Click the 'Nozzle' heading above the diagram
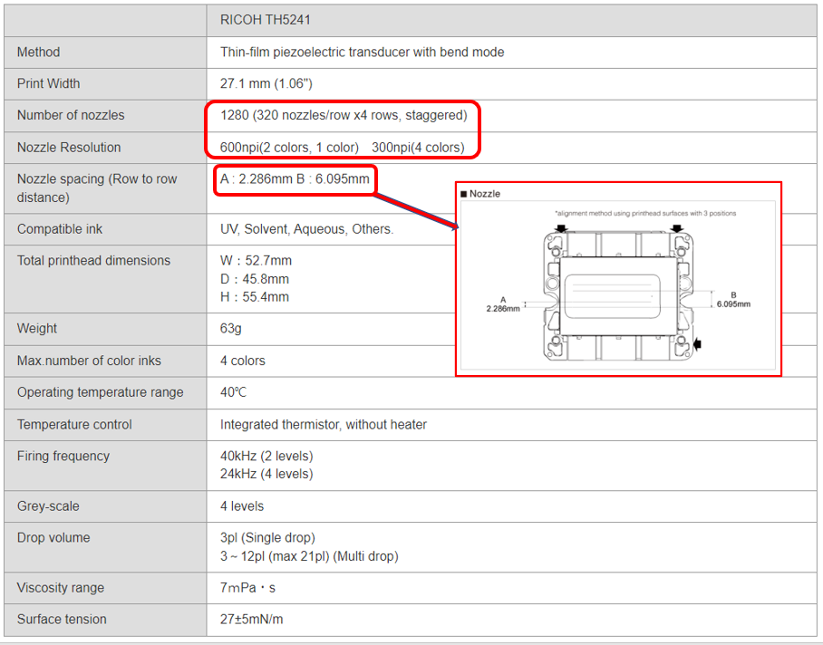 pos(484,193)
